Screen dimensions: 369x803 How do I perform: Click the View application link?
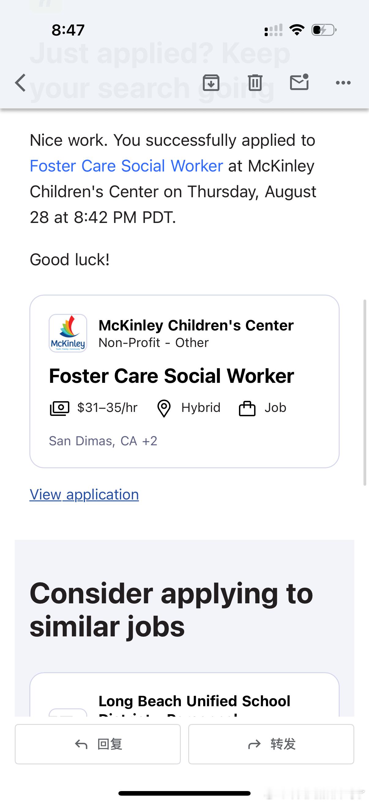(84, 495)
